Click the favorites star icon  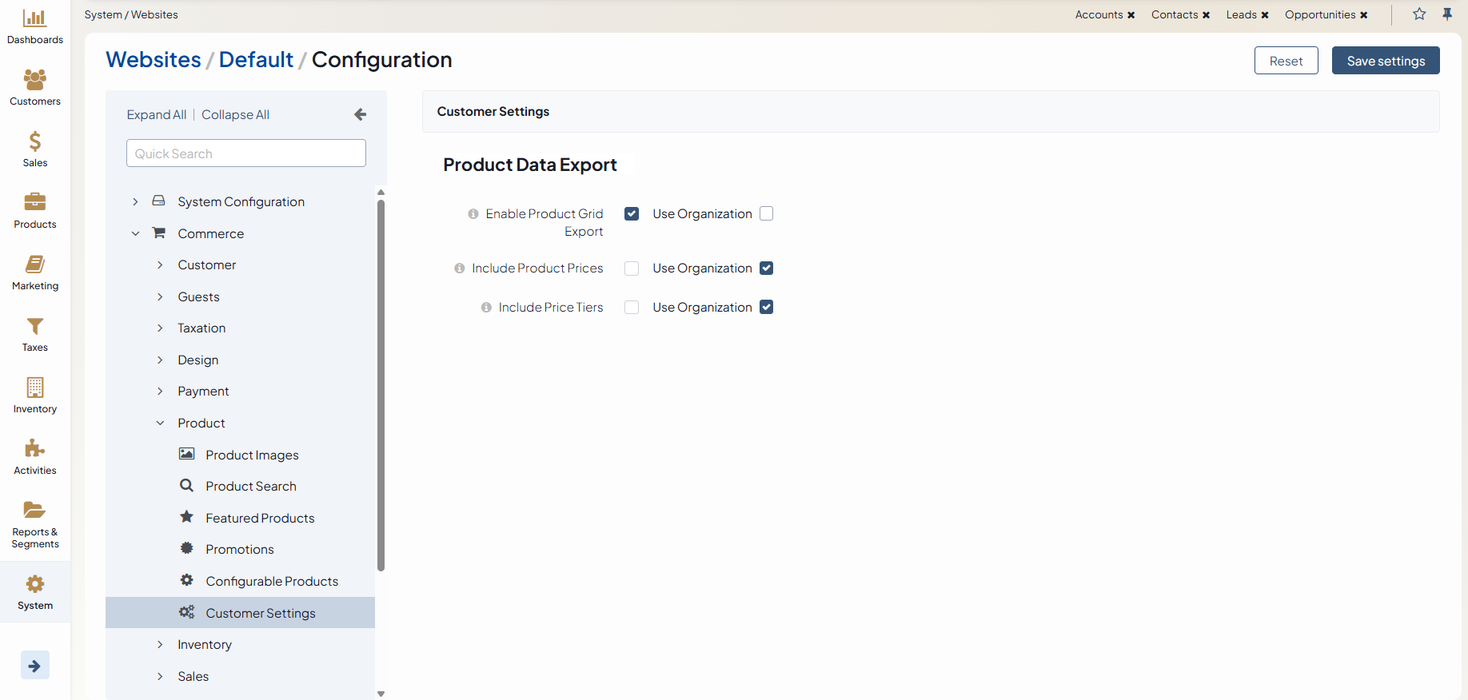(x=1419, y=14)
